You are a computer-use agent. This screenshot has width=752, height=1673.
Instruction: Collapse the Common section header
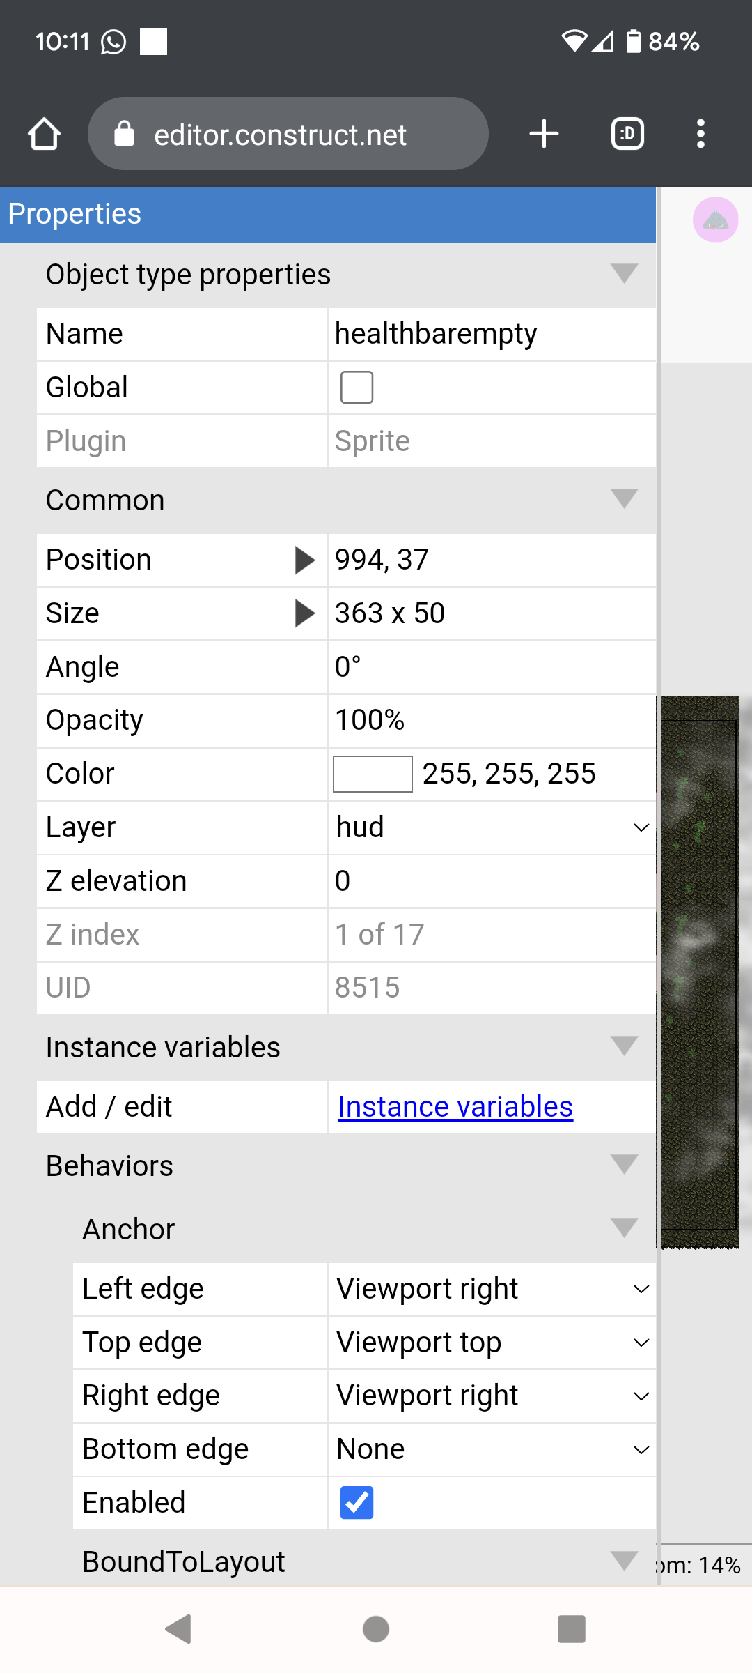tap(347, 501)
